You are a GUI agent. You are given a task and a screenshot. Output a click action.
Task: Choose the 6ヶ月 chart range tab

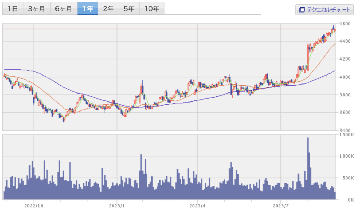coord(63,9)
